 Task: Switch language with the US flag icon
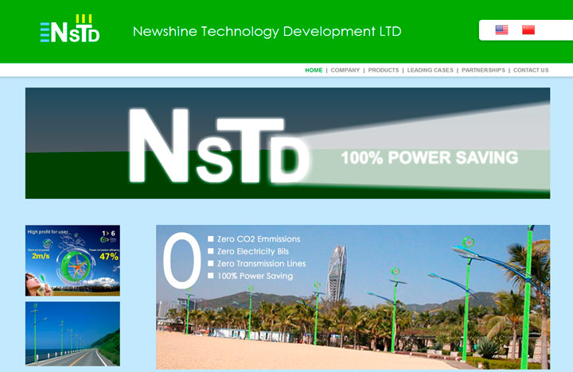point(501,30)
